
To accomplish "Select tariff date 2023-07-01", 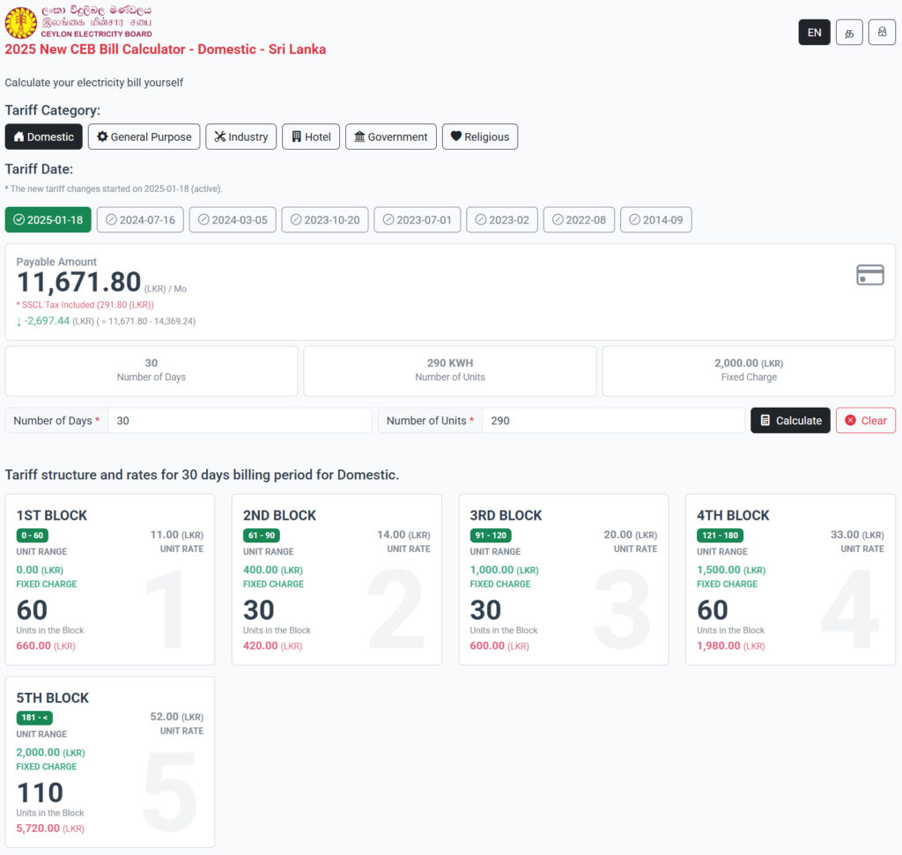I will (x=417, y=219).
